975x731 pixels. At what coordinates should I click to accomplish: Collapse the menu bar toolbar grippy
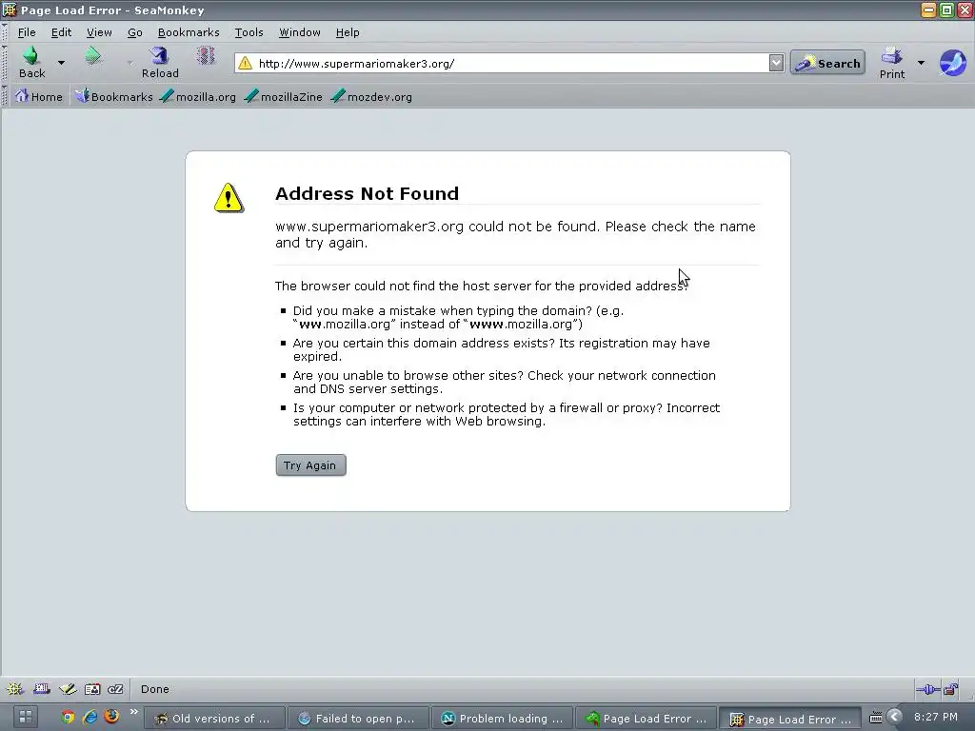click(x=5, y=32)
